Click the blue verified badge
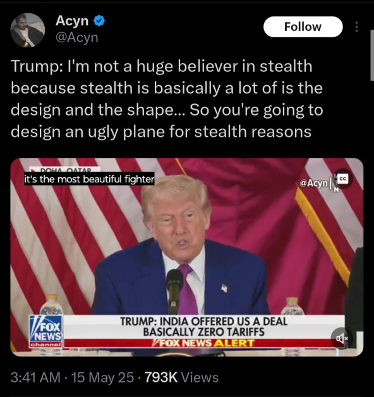374x397 pixels. (99, 21)
